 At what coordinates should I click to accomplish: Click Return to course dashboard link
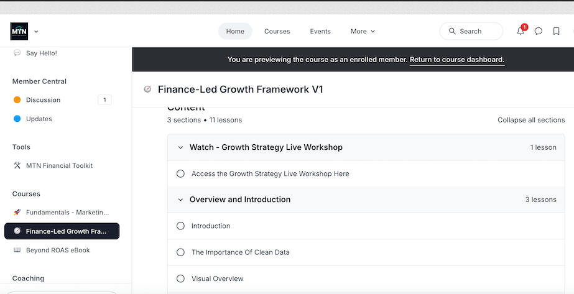pos(456,60)
